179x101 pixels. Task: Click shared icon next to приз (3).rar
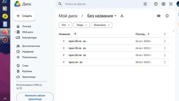coord(84,48)
